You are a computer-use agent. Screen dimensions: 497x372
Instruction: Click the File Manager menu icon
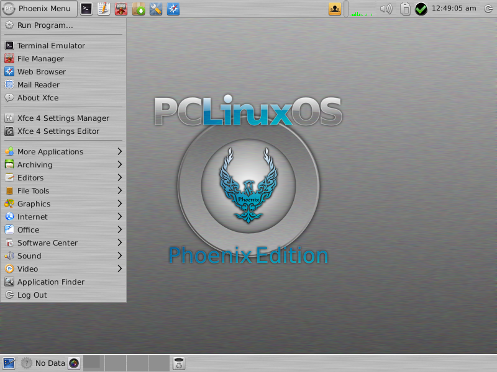pos(9,58)
